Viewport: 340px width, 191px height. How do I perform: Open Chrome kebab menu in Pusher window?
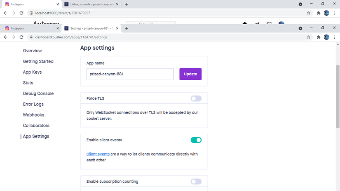point(335,37)
